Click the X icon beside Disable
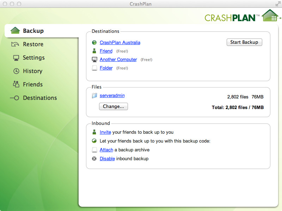Viewport: 282px width, 211px height. pyautogui.click(x=94, y=159)
